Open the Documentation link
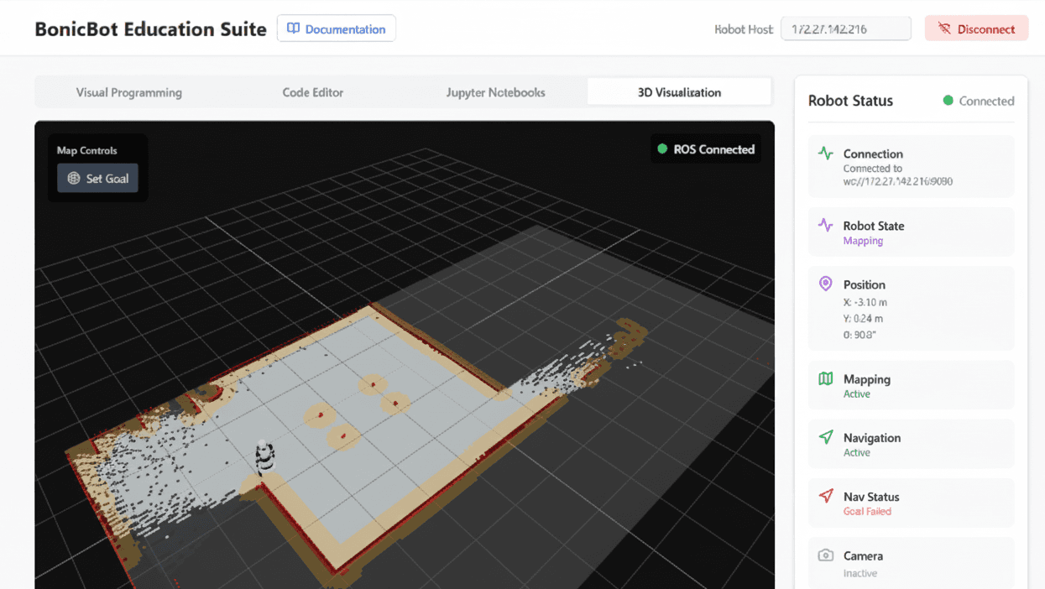 click(x=337, y=29)
